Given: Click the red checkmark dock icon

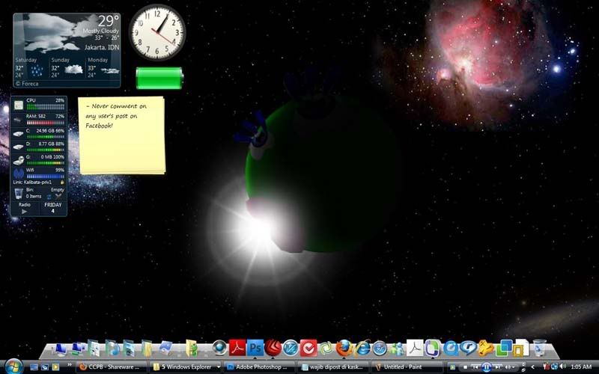Looking at the screenshot, I should coord(308,348).
